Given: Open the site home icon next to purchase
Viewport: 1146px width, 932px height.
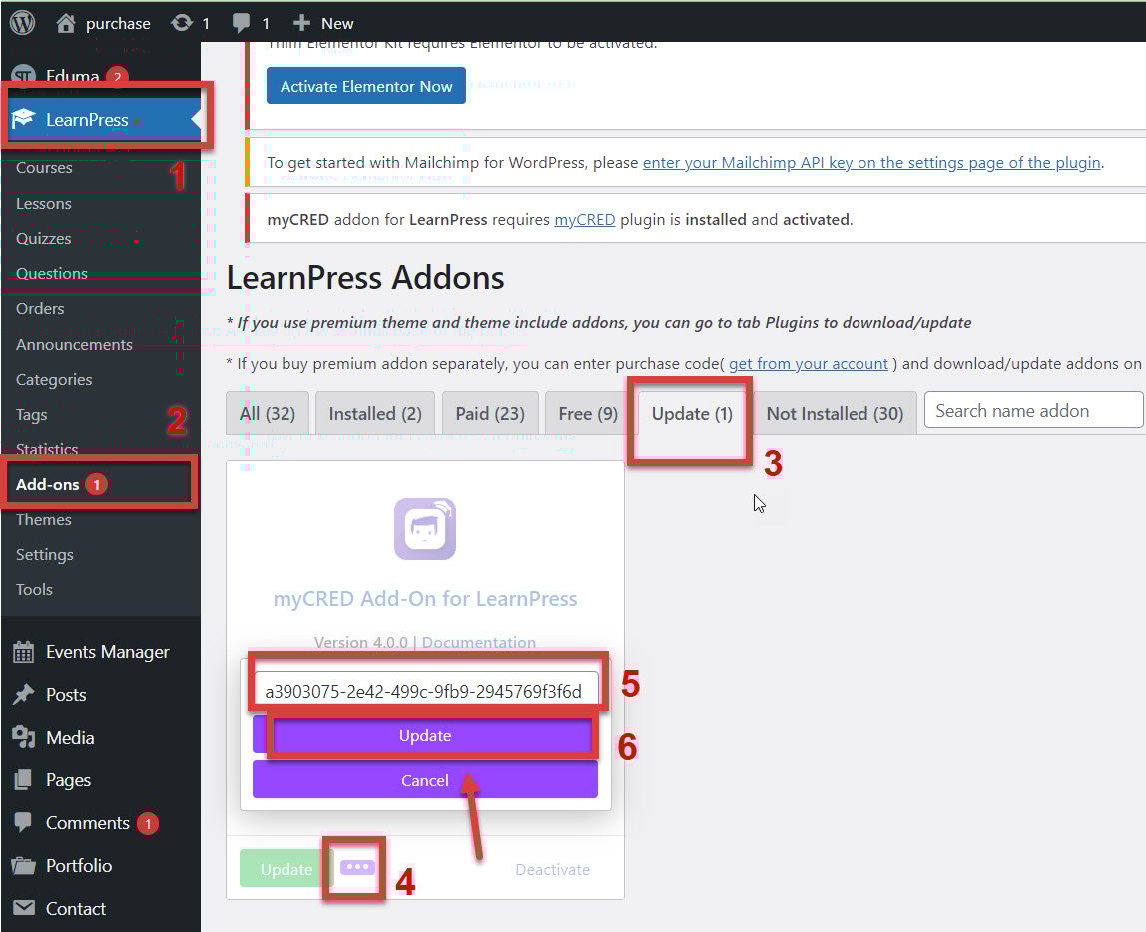Looking at the screenshot, I should [66, 23].
